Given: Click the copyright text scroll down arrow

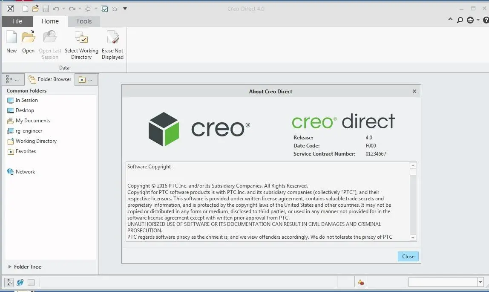Looking at the screenshot, I should [x=413, y=238].
